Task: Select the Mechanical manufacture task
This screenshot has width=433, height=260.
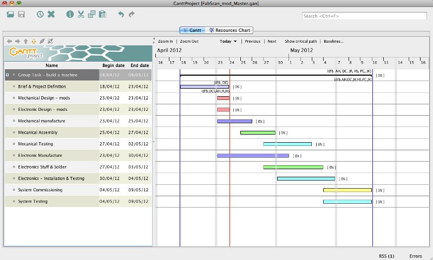Action: [x=78, y=121]
